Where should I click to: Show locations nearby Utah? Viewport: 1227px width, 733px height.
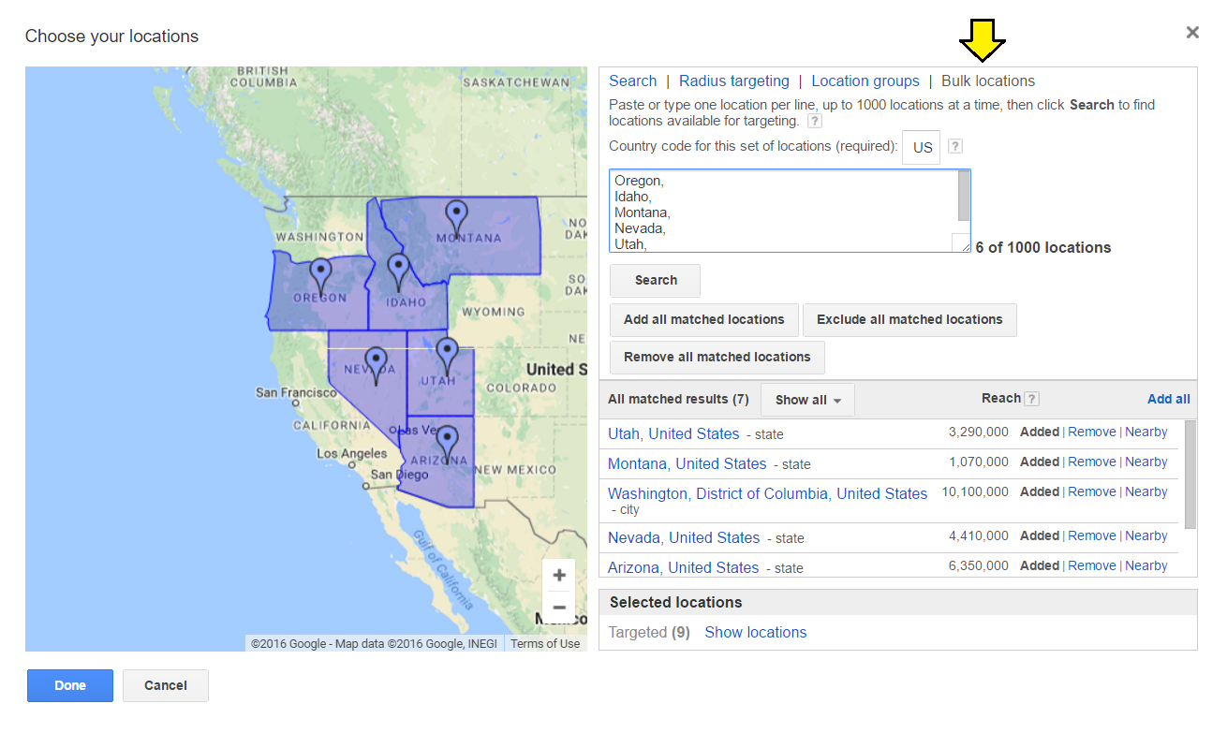[1146, 432]
